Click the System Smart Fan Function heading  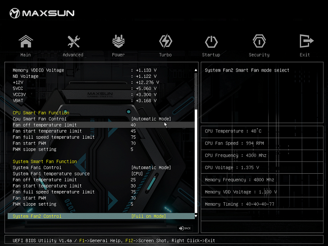click(x=45, y=161)
